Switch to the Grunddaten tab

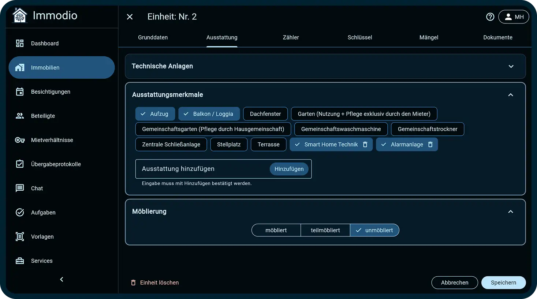[153, 37]
